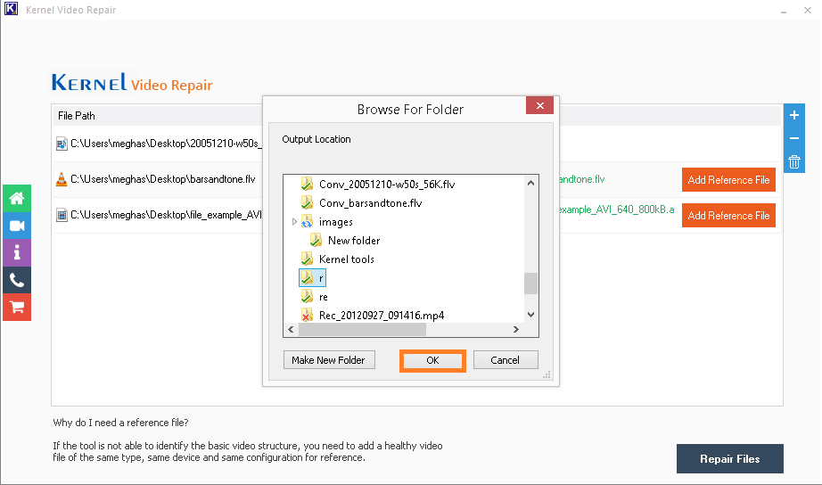Screen dimensions: 822x485
Task: Click the horizontal scrollbar thumb in folder tree
Action: [x=362, y=329]
